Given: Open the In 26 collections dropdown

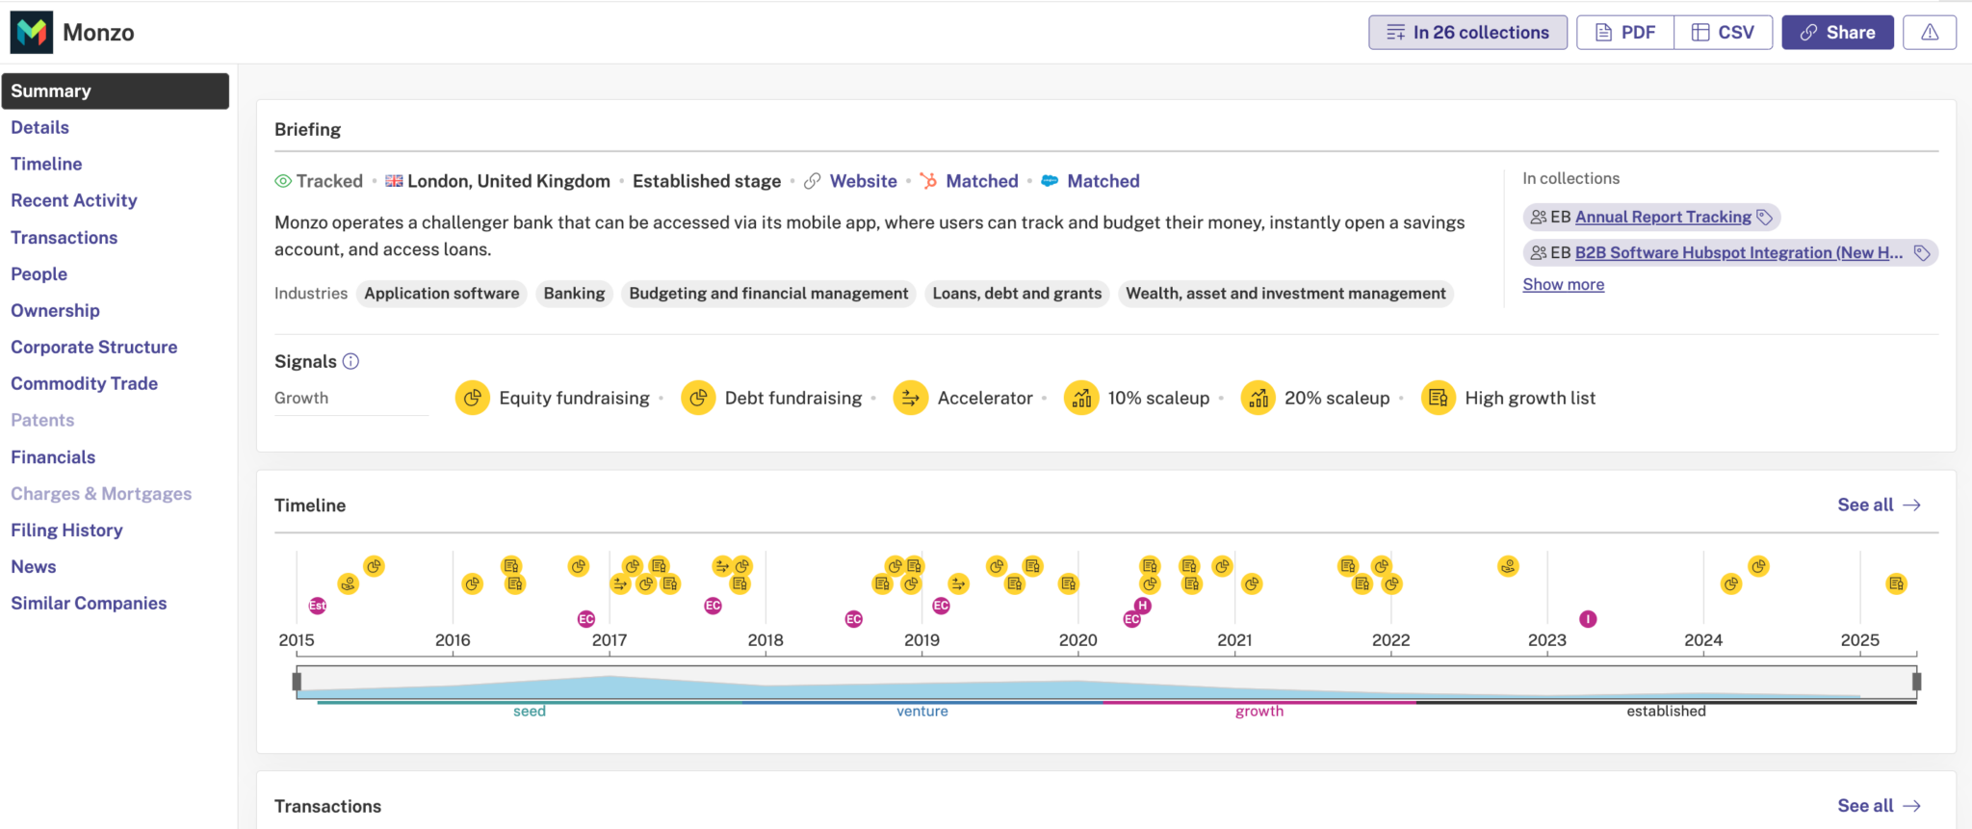Looking at the screenshot, I should pyautogui.click(x=1467, y=33).
